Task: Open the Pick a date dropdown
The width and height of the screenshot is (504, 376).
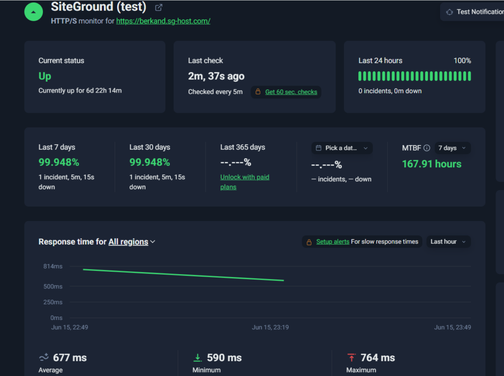Action: 342,148
